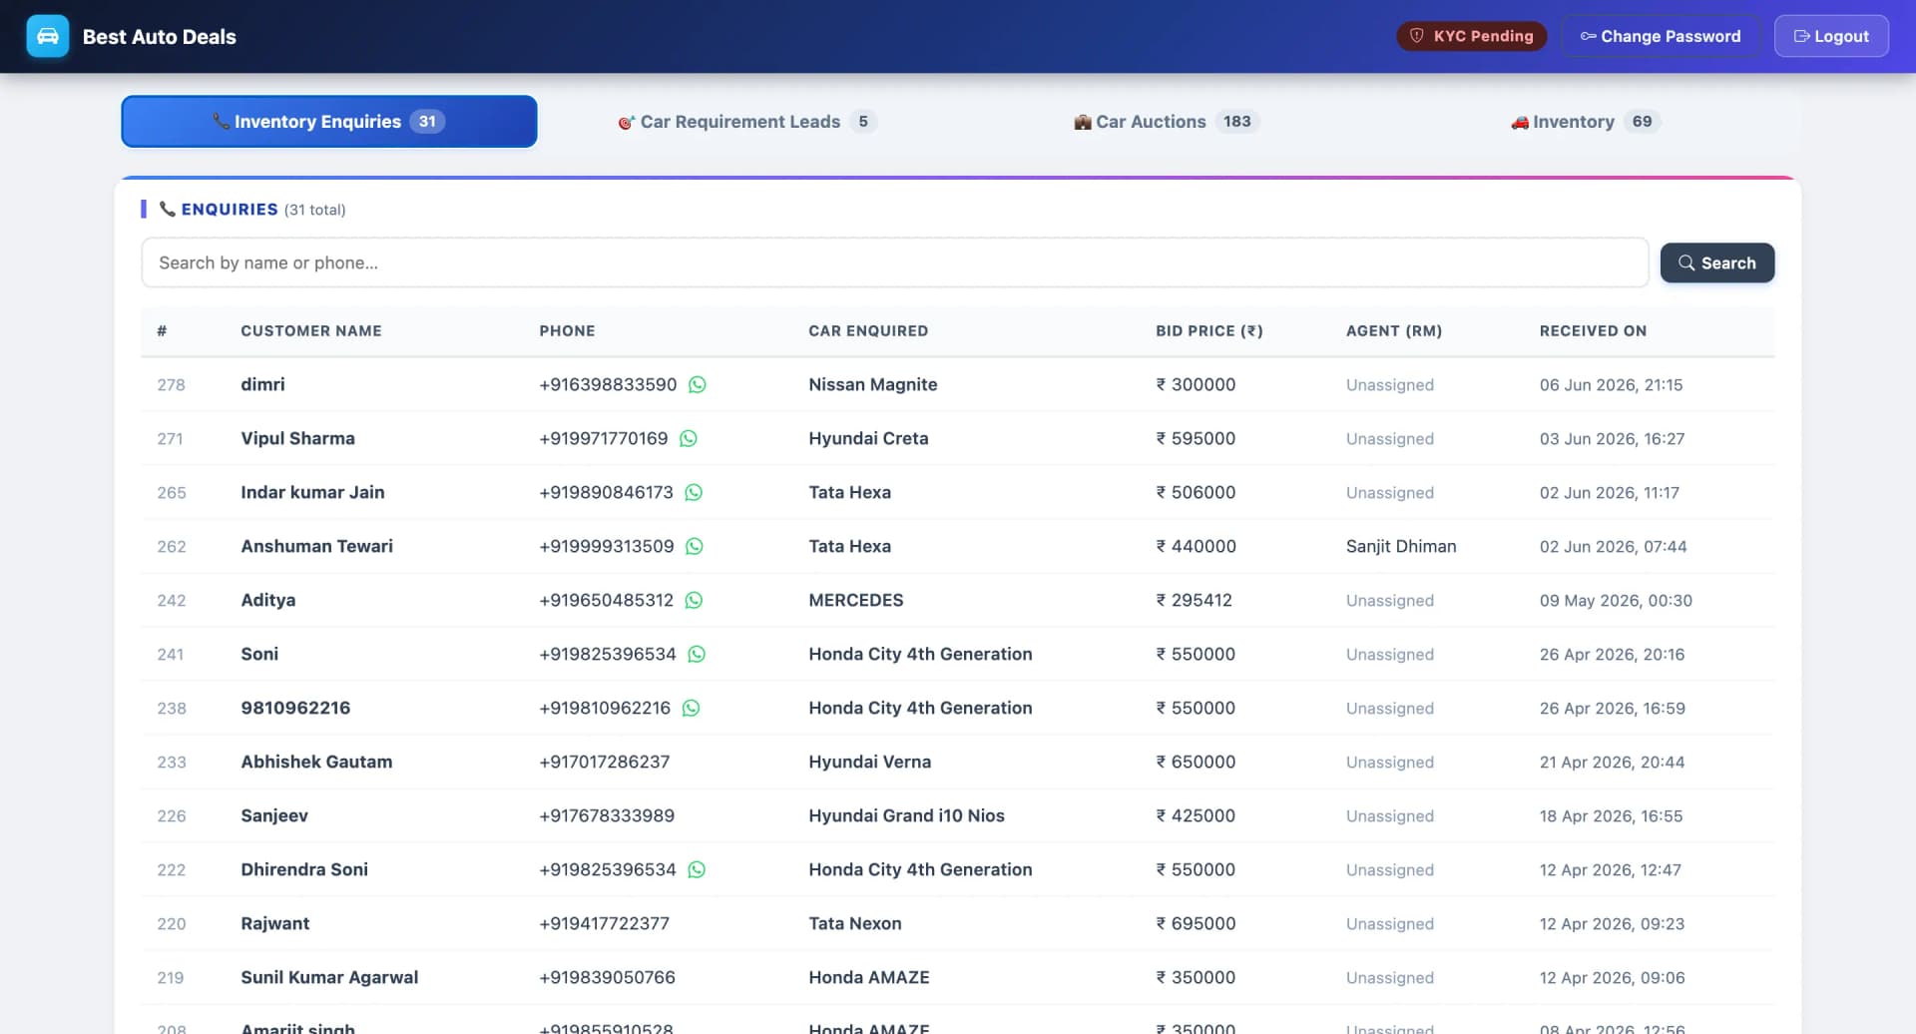Viewport: 1916px width, 1034px height.
Task: Click the Car Enquired column header
Action: (x=868, y=330)
